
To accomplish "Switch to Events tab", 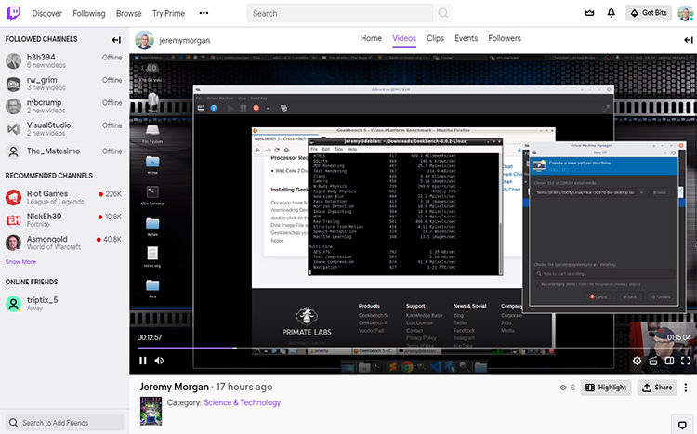I will [466, 38].
